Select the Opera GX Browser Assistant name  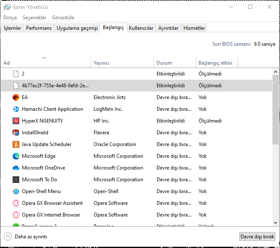point(52,203)
